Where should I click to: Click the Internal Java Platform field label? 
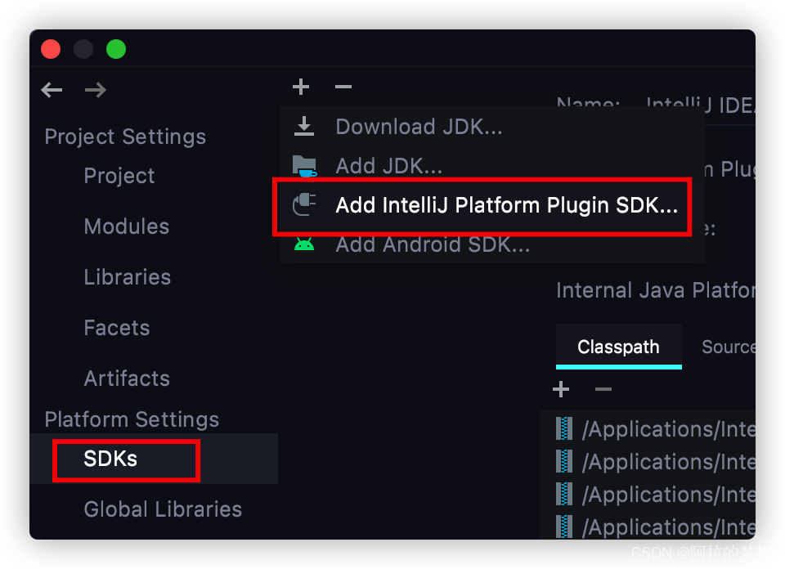click(656, 290)
